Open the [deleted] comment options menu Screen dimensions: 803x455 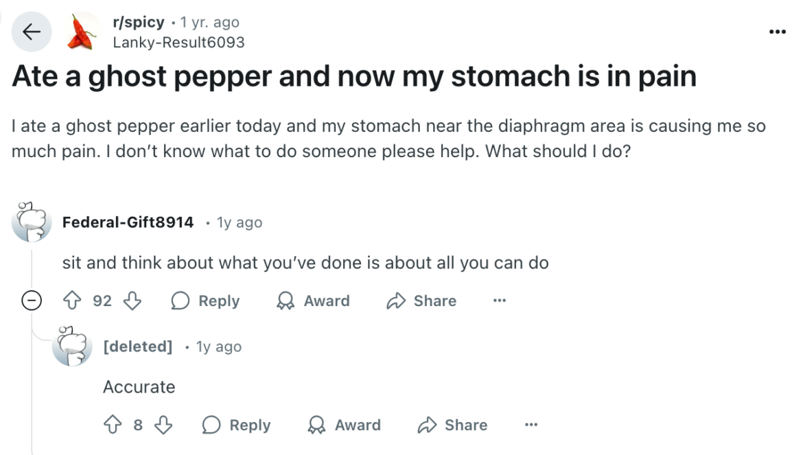531,425
